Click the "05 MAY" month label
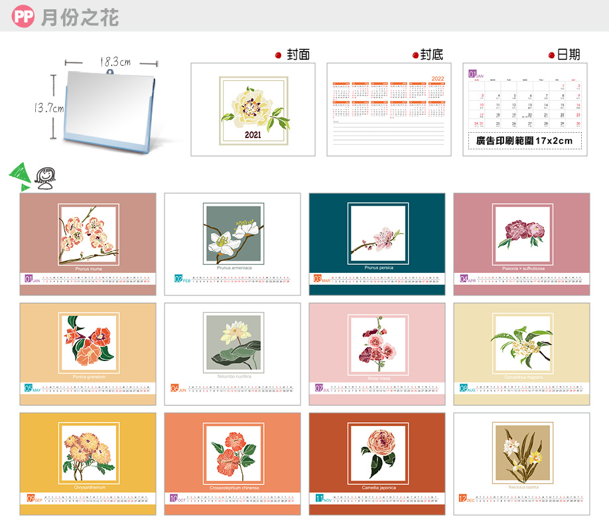 coord(33,388)
